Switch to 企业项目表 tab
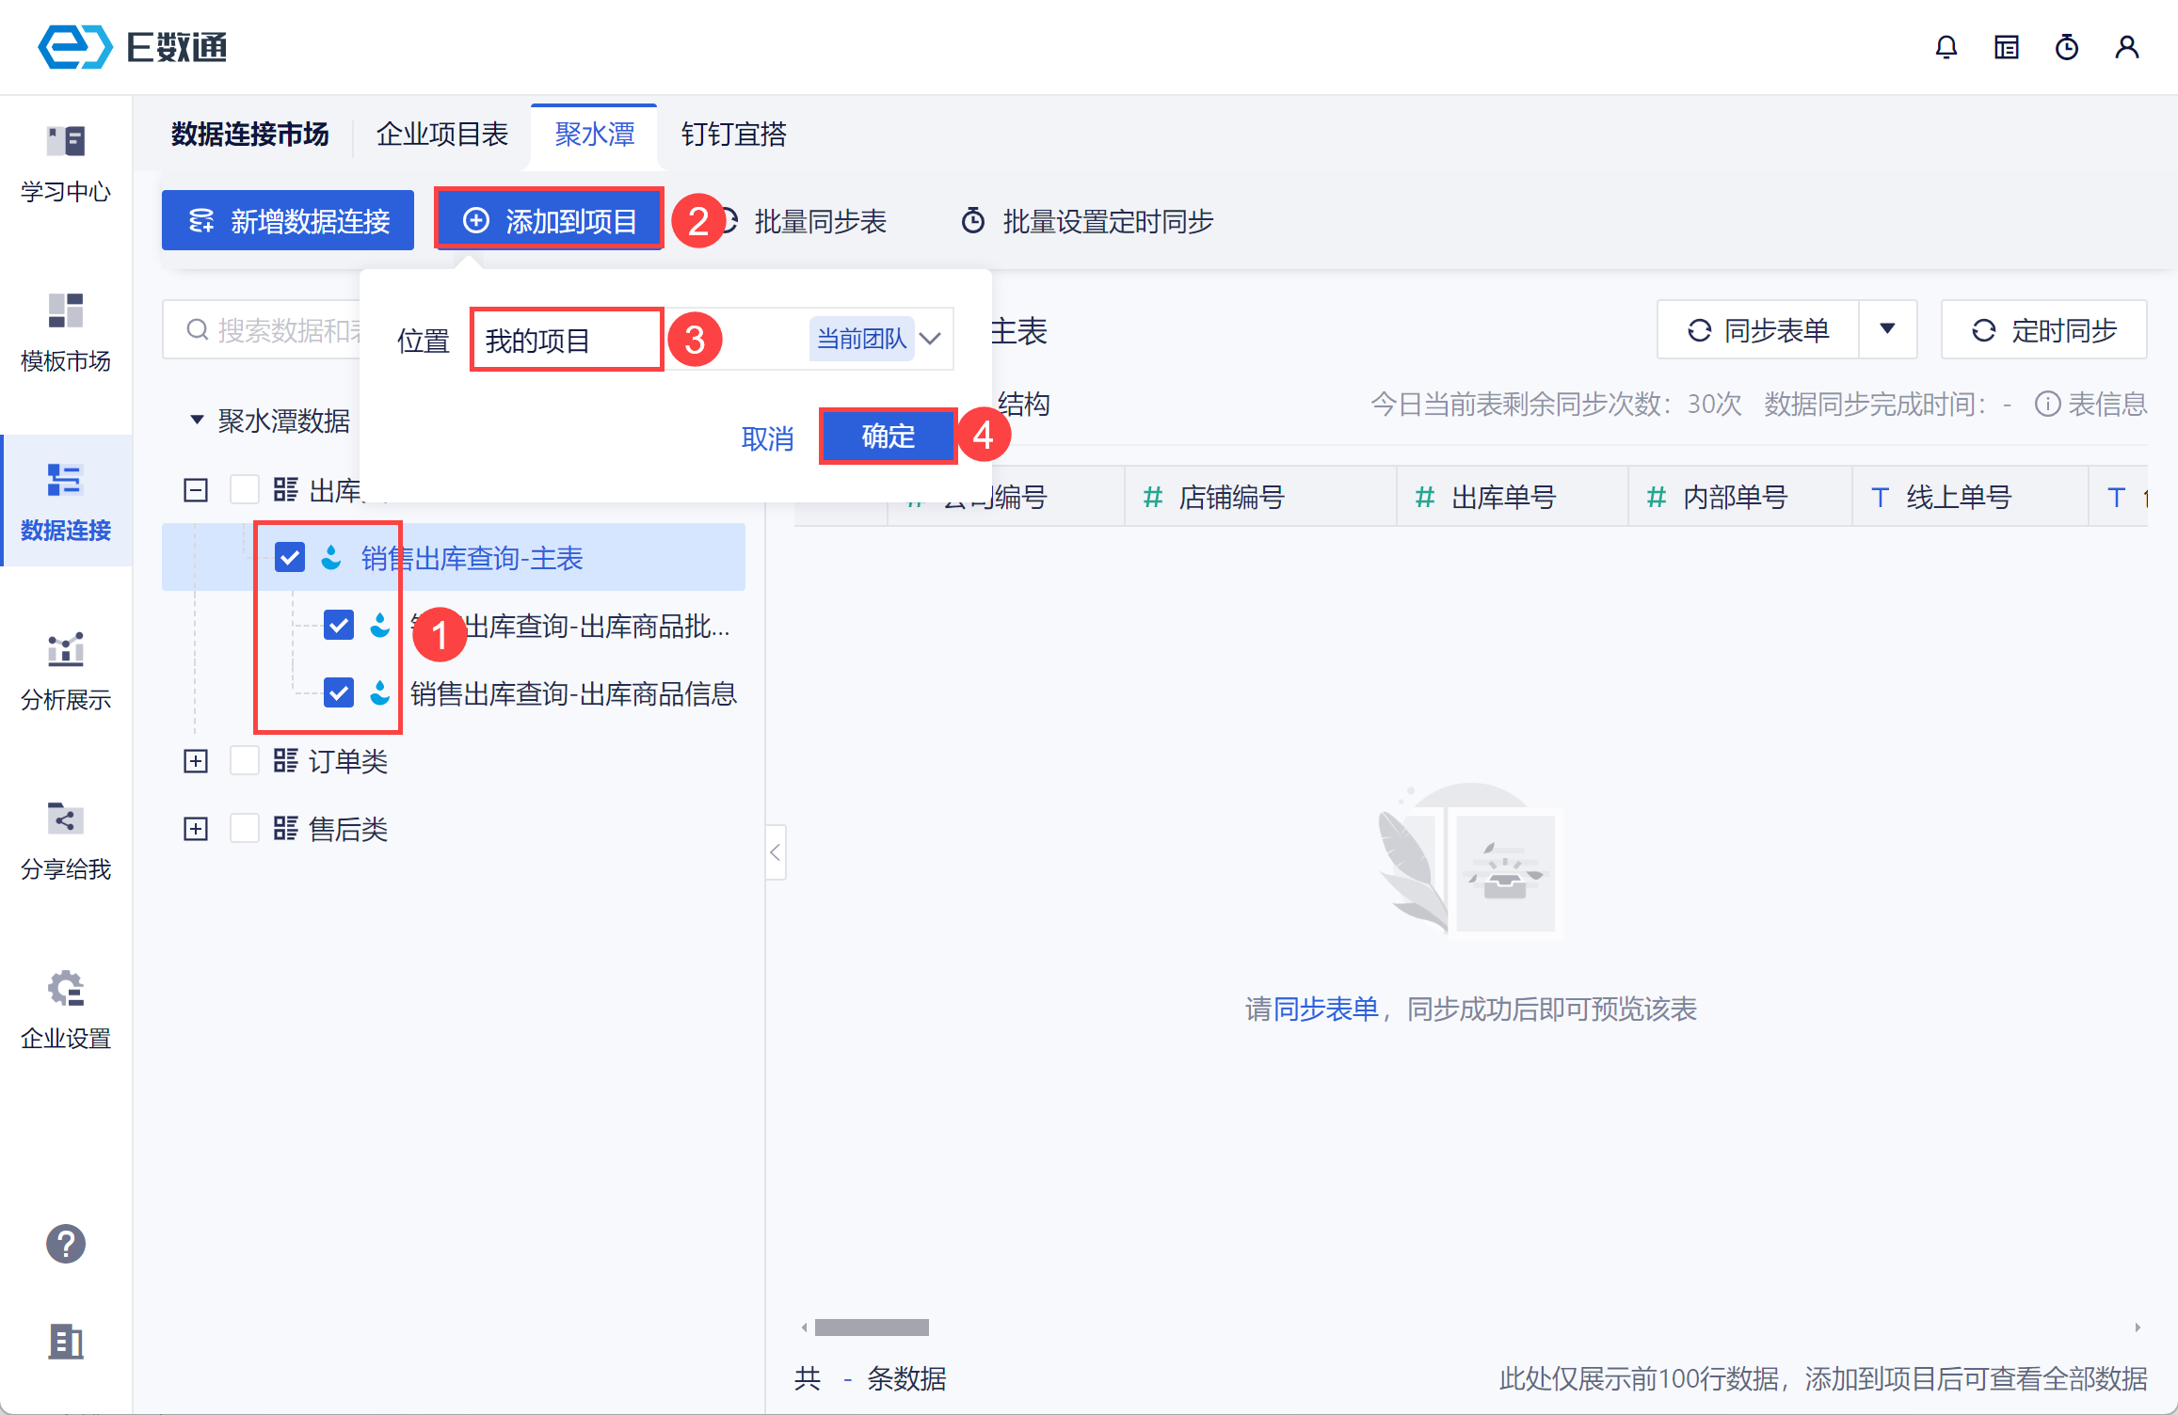 pos(442,135)
